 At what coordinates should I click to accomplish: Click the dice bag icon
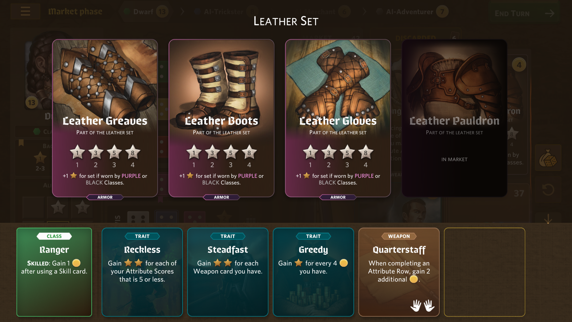[548, 158]
